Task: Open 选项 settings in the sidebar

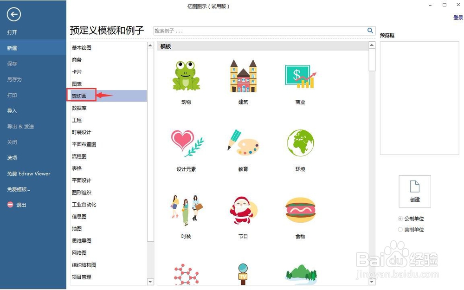Action: pyautogui.click(x=12, y=158)
